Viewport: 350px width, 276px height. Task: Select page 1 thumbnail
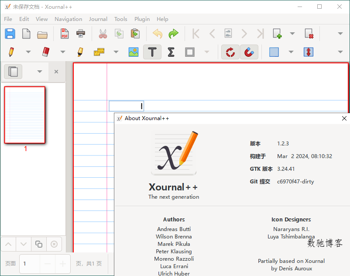click(25, 115)
